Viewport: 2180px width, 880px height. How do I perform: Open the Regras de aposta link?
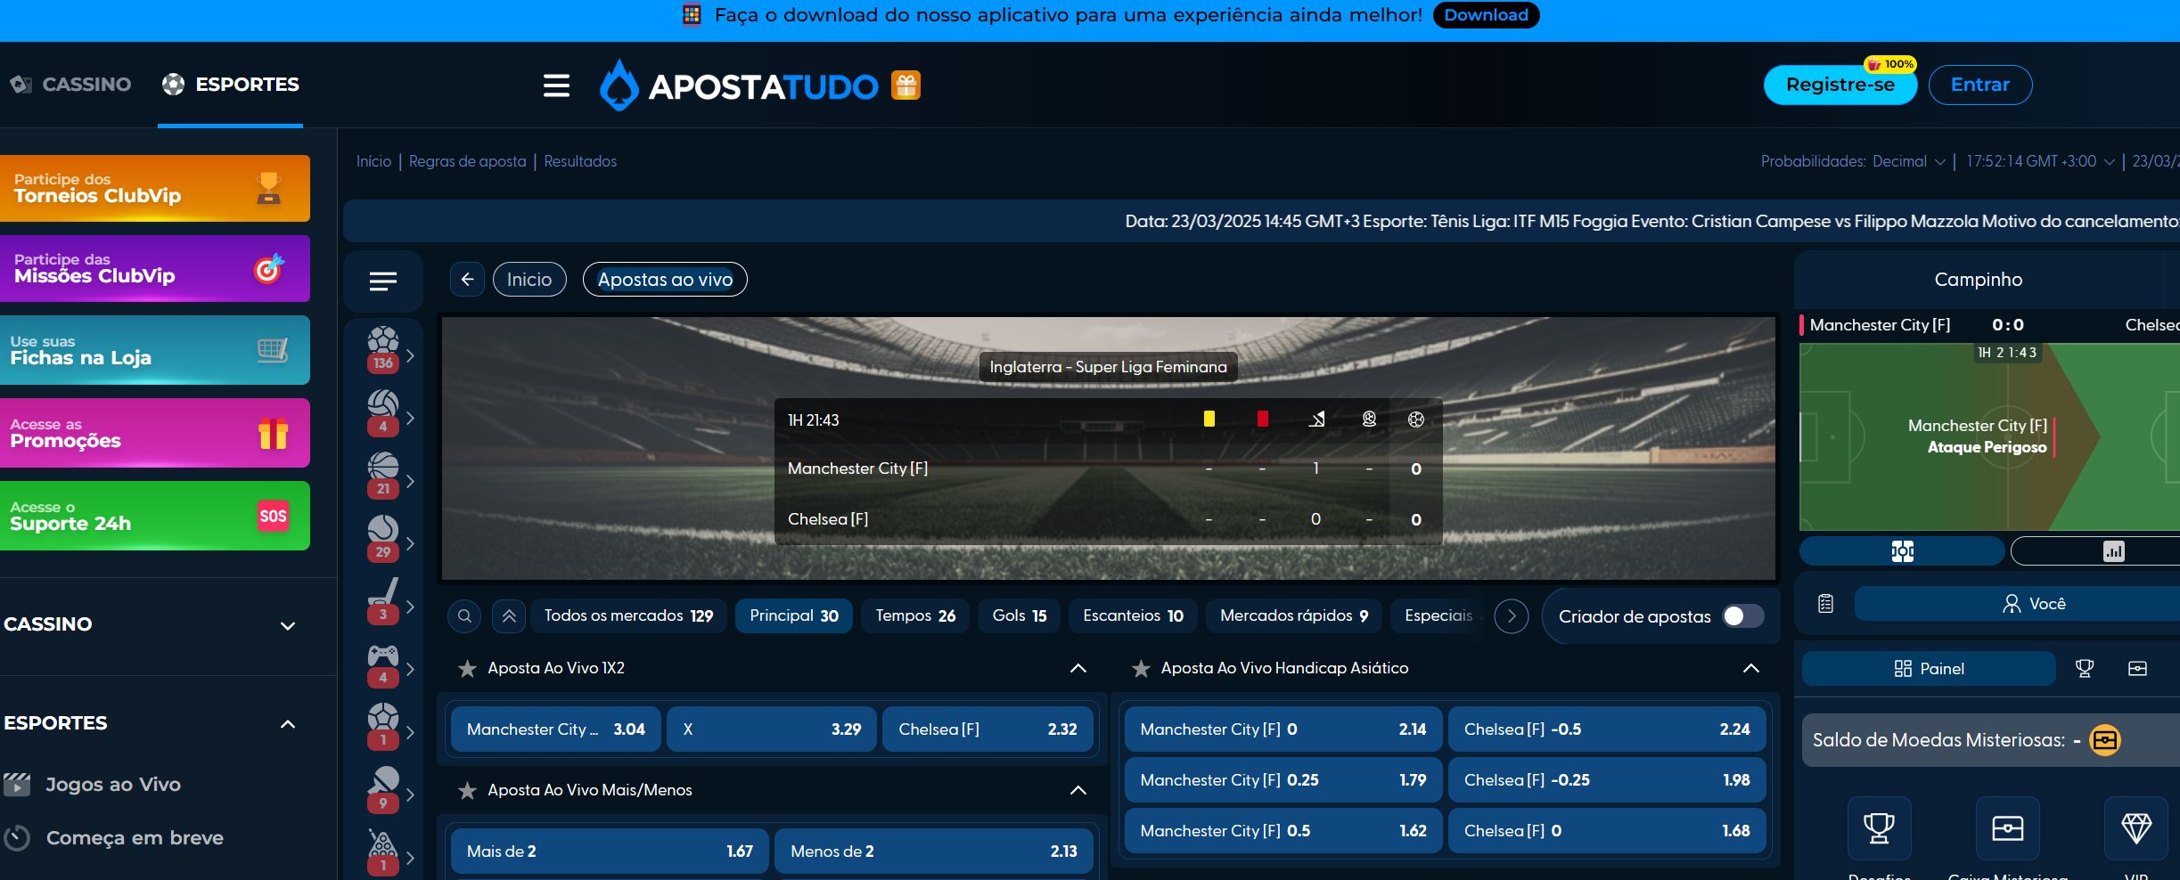(x=467, y=161)
